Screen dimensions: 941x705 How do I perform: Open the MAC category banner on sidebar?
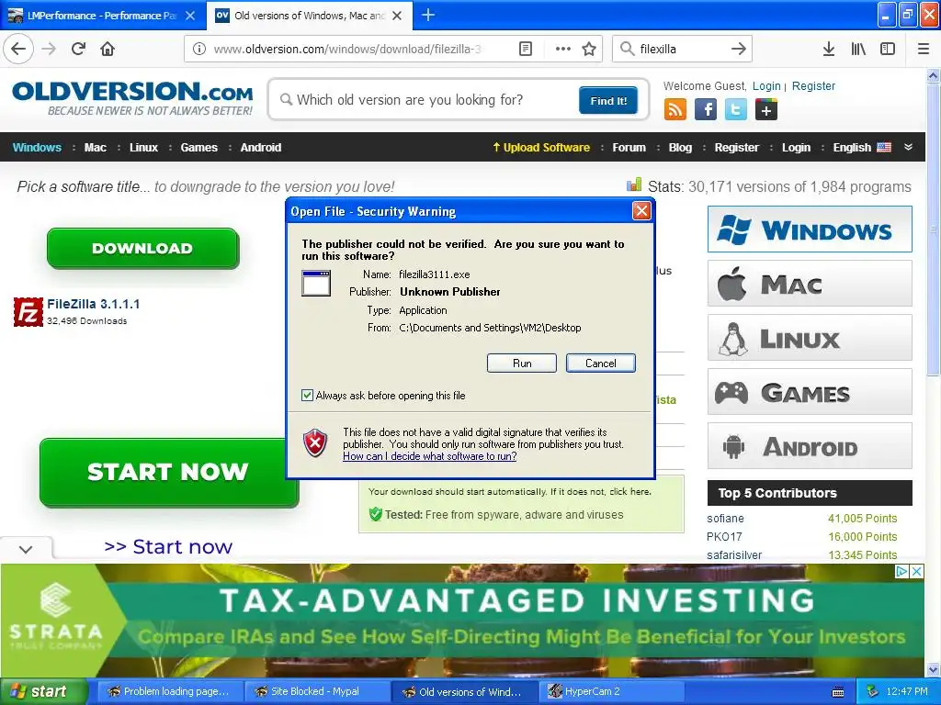tap(810, 284)
